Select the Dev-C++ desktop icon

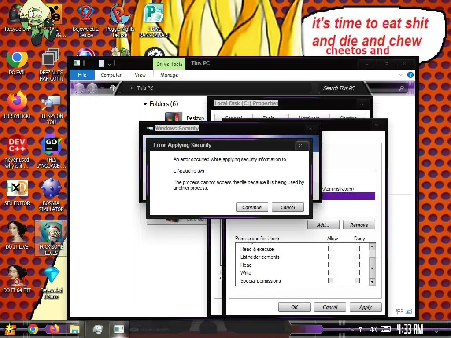click(x=17, y=151)
